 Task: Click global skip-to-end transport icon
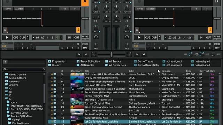point(144,54)
